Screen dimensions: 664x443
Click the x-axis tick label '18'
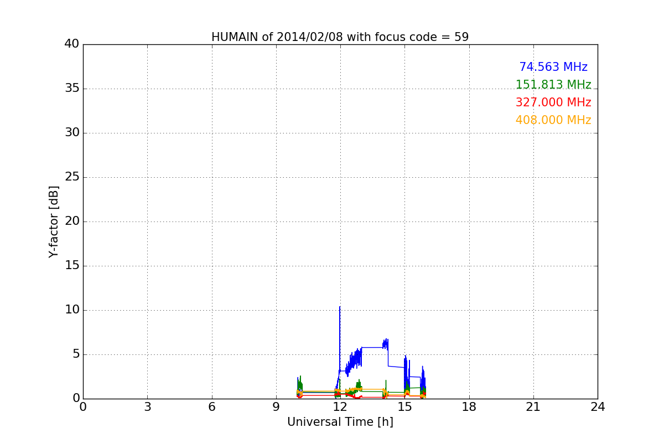tap(469, 406)
